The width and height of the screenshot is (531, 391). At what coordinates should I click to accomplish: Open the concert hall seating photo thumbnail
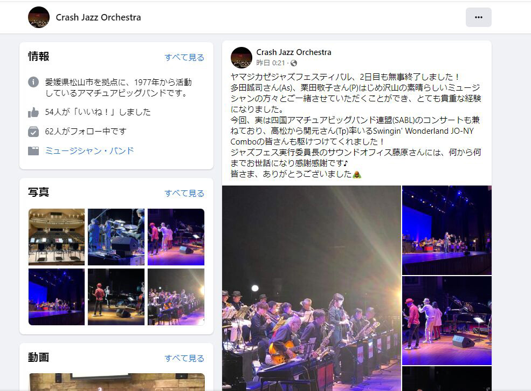pos(57,237)
